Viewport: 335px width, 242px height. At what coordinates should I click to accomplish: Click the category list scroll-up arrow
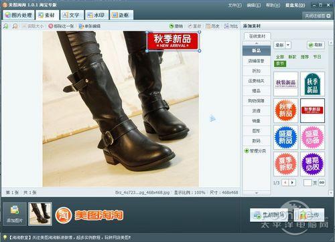(x=257, y=43)
